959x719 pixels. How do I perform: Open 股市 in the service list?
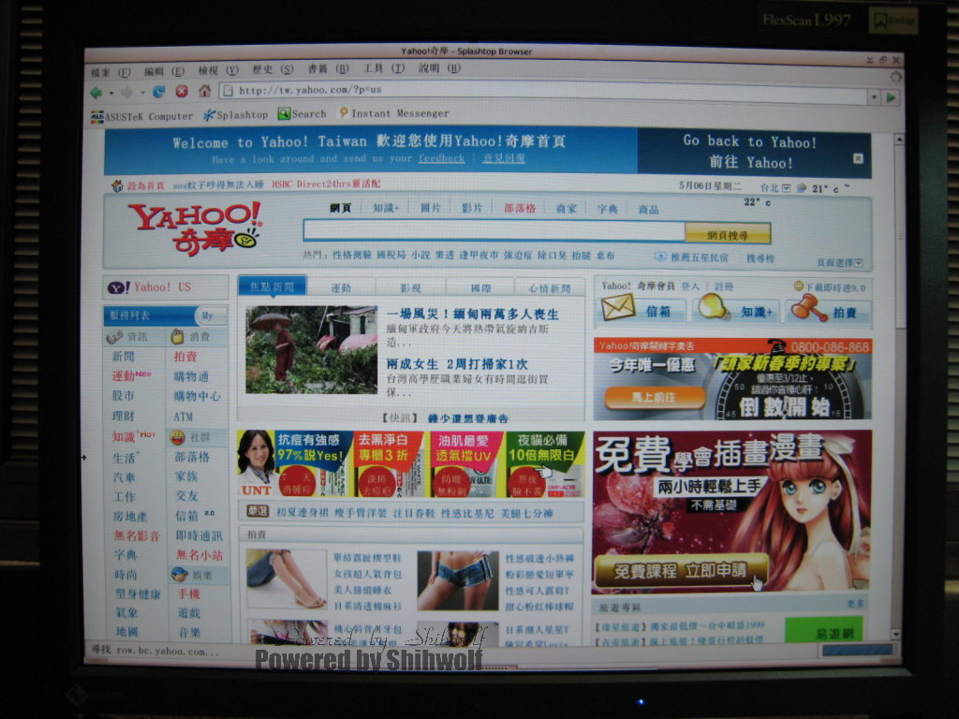123,396
